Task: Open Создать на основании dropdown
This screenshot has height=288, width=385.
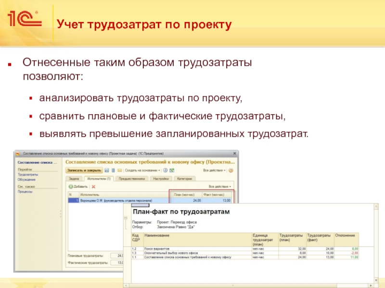Action: [142, 170]
